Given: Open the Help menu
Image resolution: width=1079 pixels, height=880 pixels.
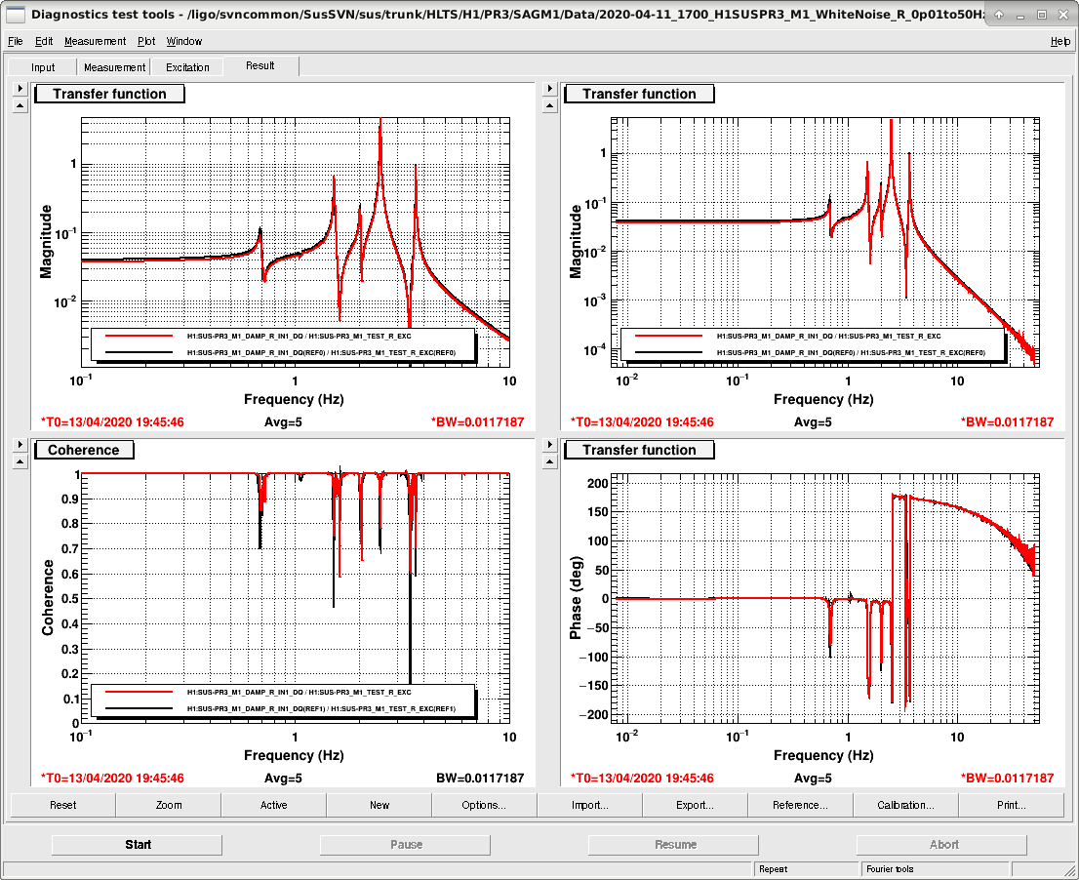Looking at the screenshot, I should 1059,41.
